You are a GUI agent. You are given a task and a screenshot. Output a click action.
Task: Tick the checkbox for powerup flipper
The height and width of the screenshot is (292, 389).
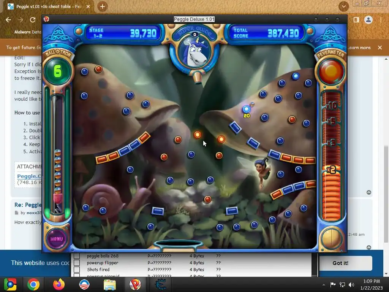tap(77, 263)
